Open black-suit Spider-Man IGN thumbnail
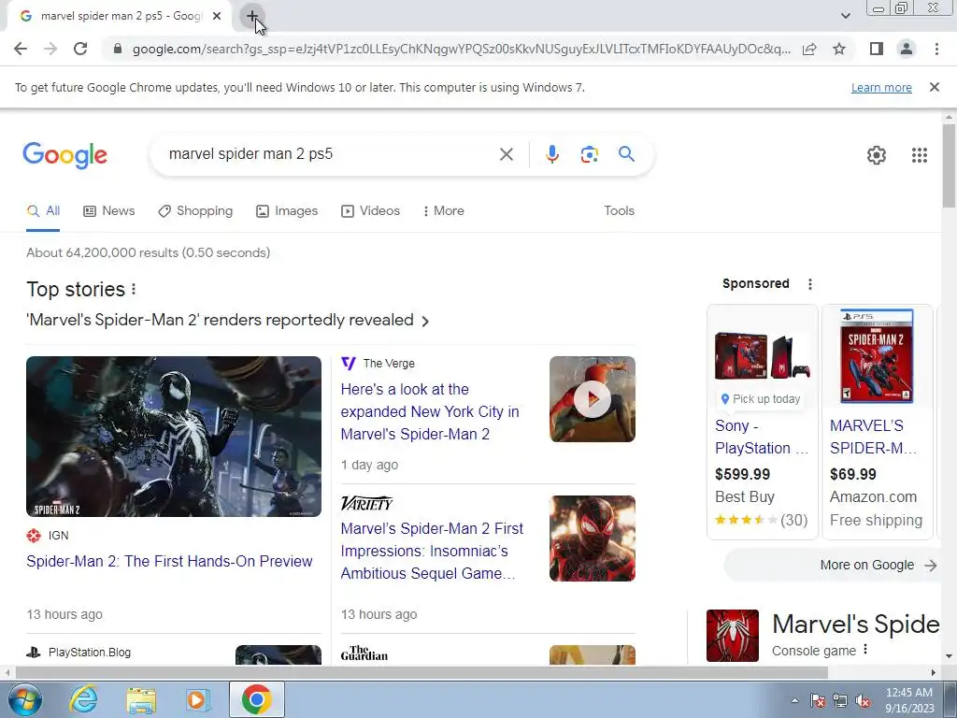The width and height of the screenshot is (957, 718). pyautogui.click(x=173, y=437)
